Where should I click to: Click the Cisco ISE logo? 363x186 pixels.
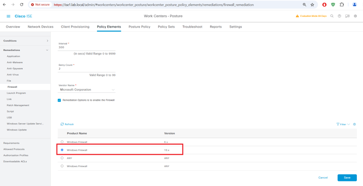pos(24,16)
